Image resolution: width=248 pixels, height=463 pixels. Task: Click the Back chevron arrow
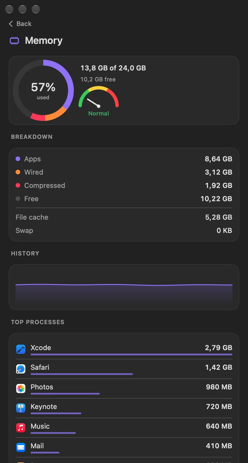pos(11,24)
